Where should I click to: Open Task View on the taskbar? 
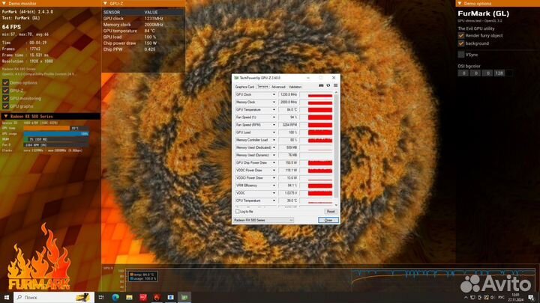(101, 297)
